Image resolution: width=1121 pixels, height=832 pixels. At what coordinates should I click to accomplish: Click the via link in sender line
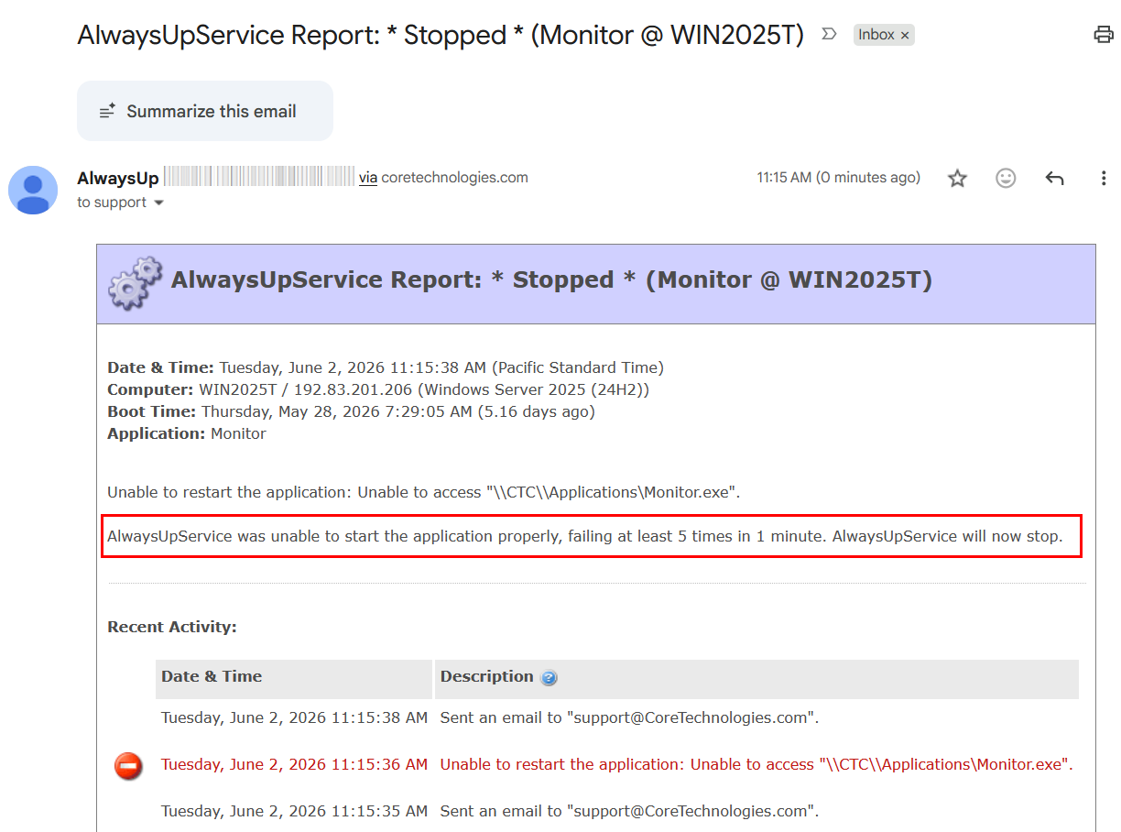368,178
